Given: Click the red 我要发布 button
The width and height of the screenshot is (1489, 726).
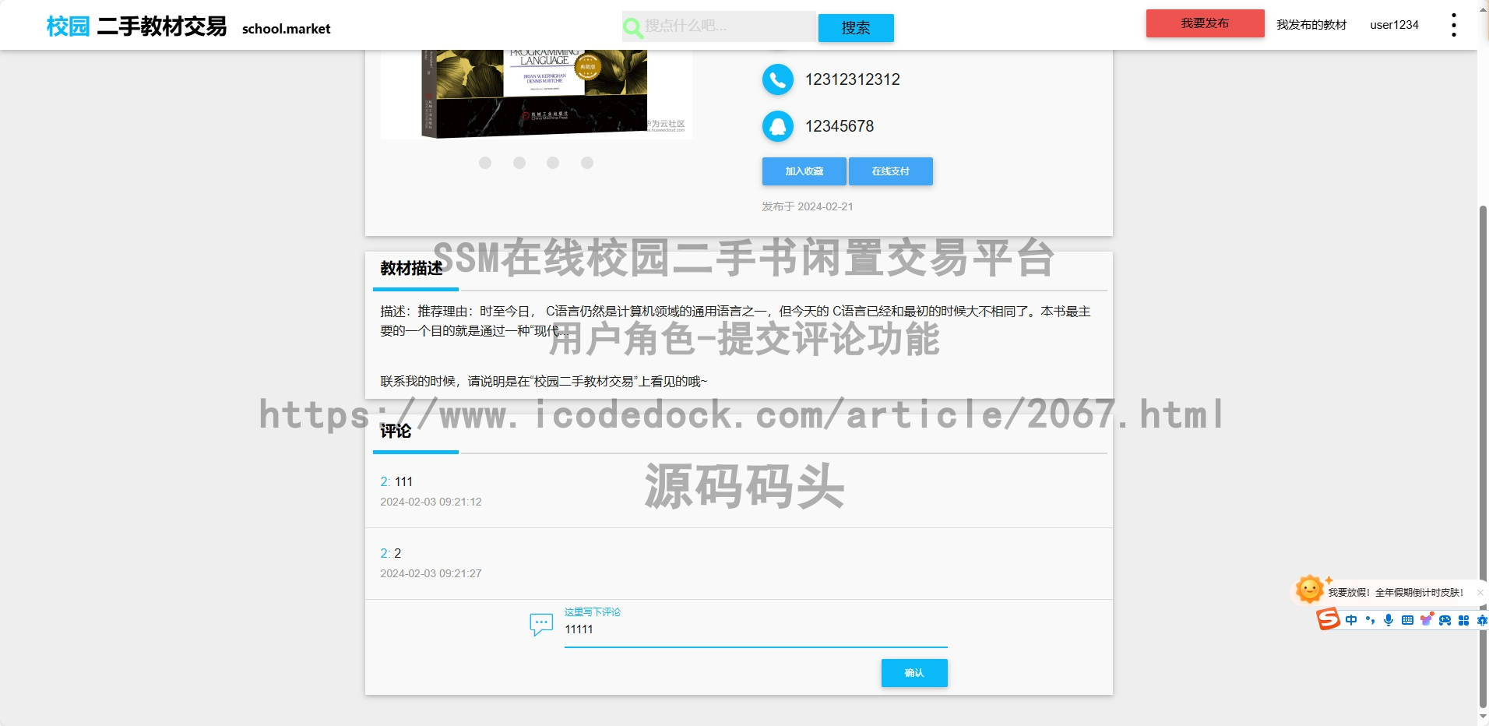Looking at the screenshot, I should (1205, 23).
